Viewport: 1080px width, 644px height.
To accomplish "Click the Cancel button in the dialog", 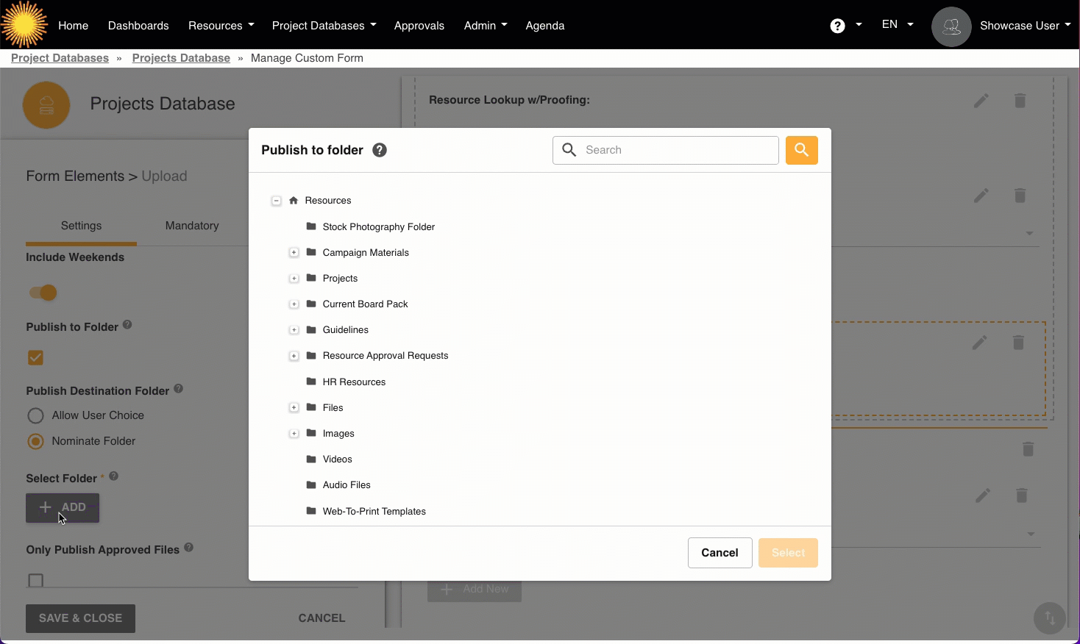I will [x=720, y=553].
